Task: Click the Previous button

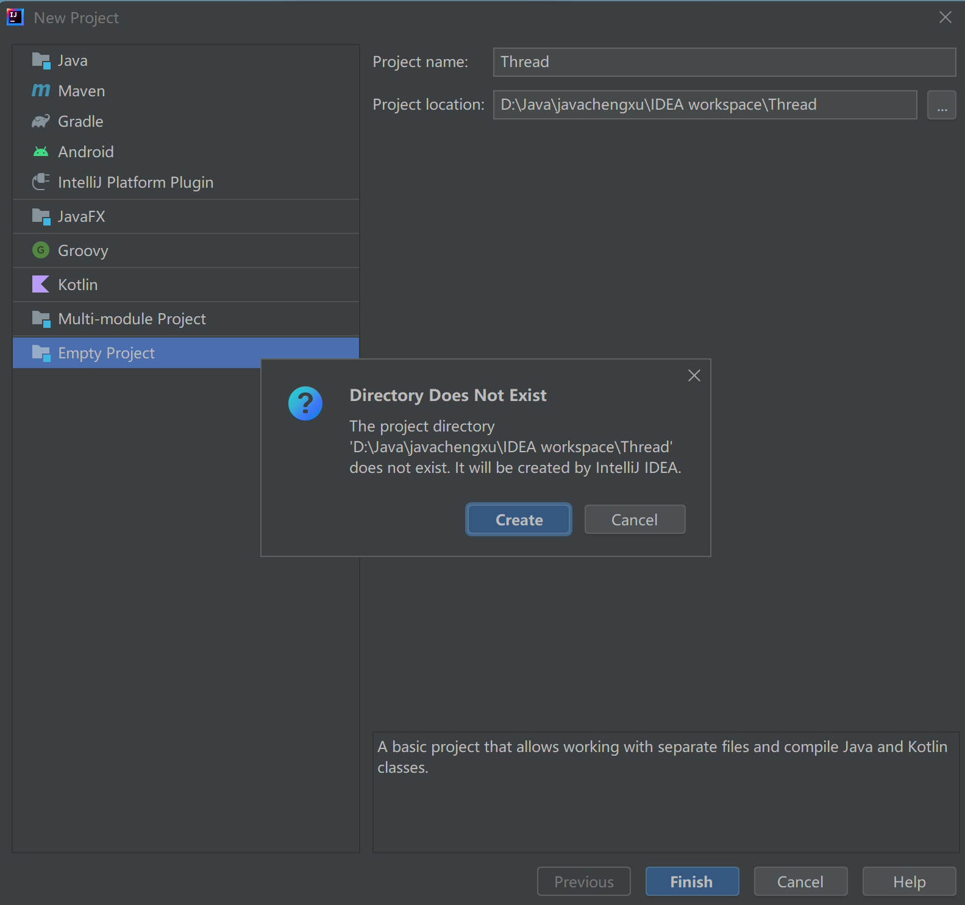Action: [583, 882]
